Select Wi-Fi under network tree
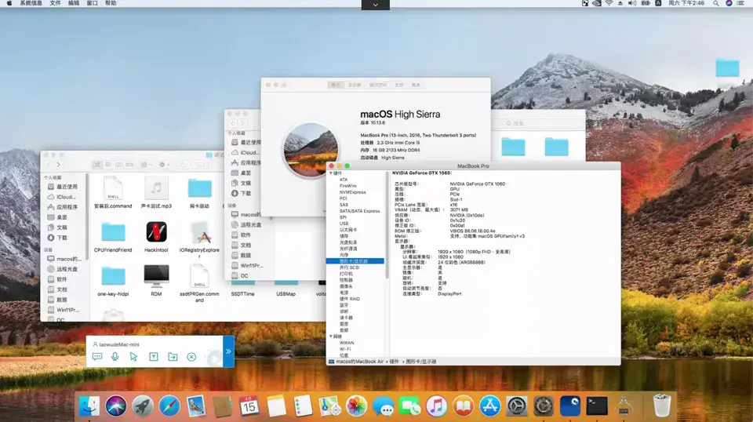The height and width of the screenshot is (422, 753). point(345,350)
